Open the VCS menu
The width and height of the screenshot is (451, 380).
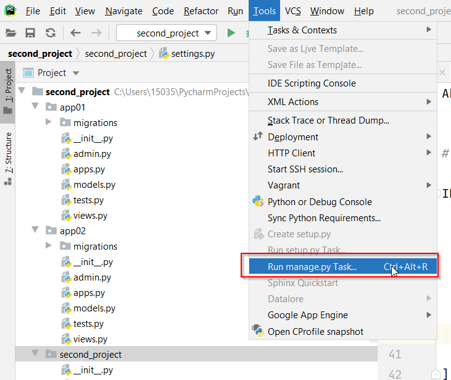(293, 11)
